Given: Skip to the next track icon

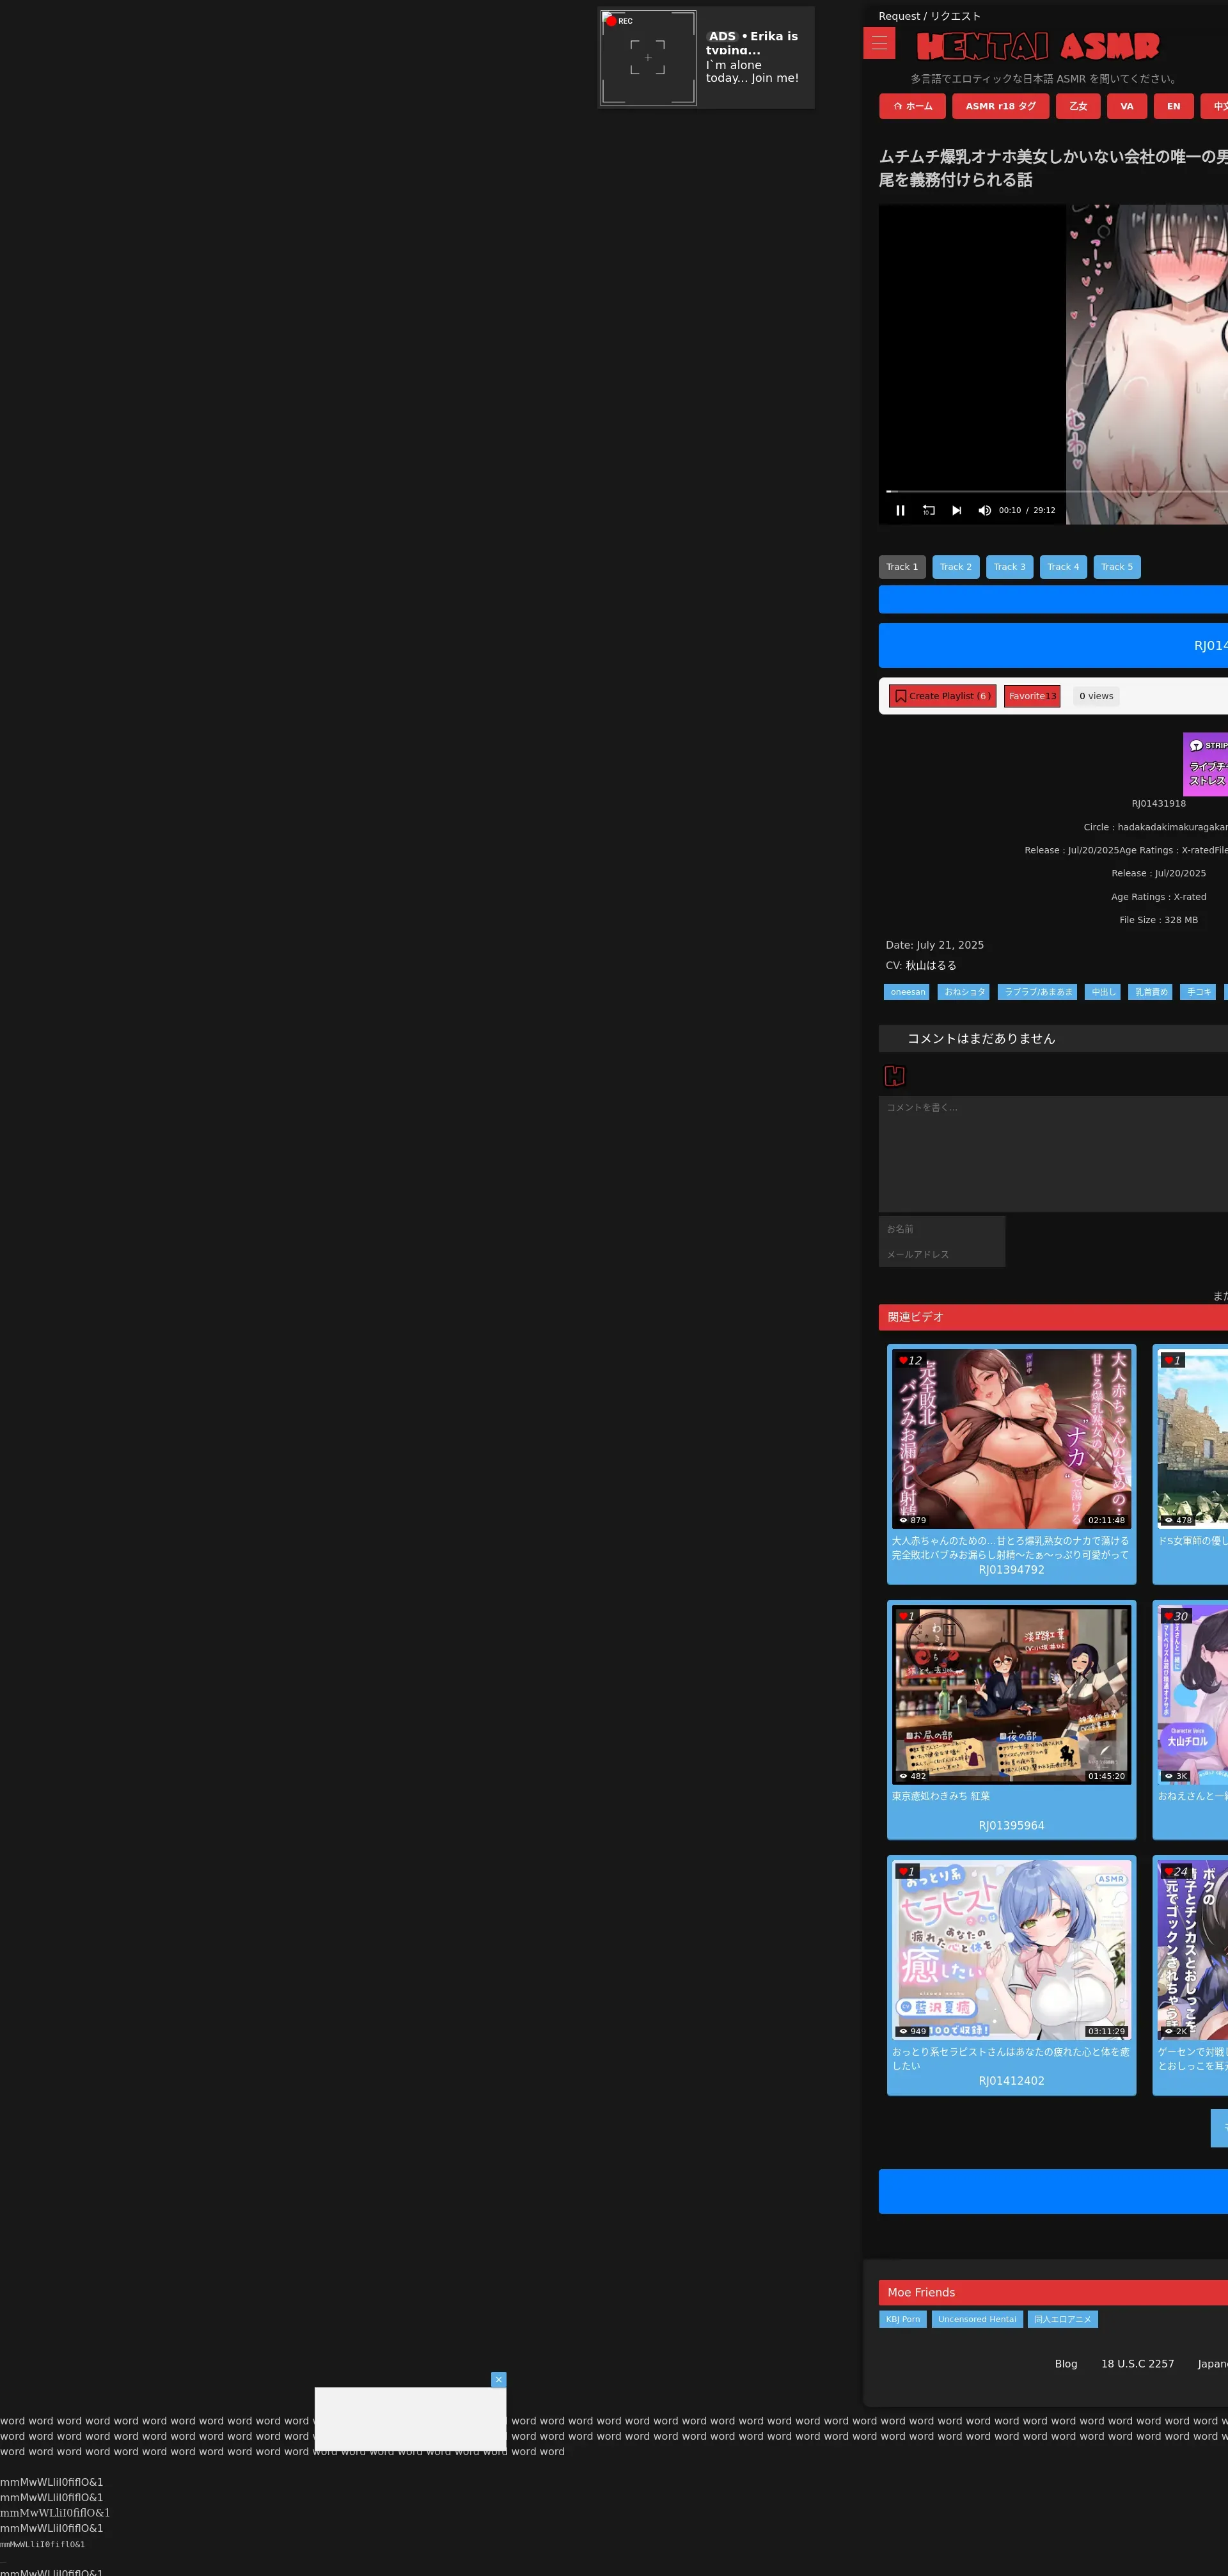Looking at the screenshot, I should (x=956, y=510).
